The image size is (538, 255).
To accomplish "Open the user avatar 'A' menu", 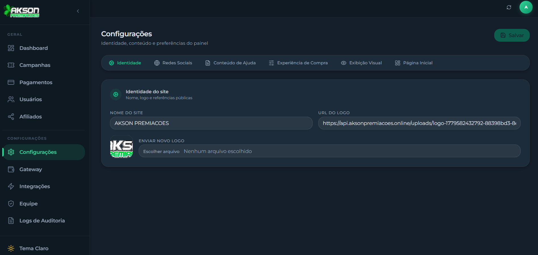I will (x=526, y=7).
